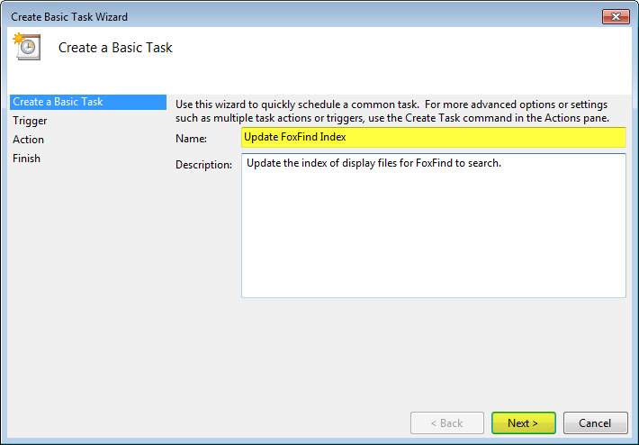This screenshot has height=445, width=639.
Task: Click the Next > button
Action: tap(523, 423)
